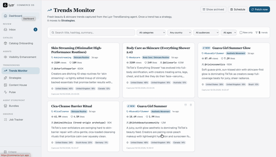Navigate to Bundles storefront
Image resolution: width=276 pixels, height=157 pixels.
20,106
